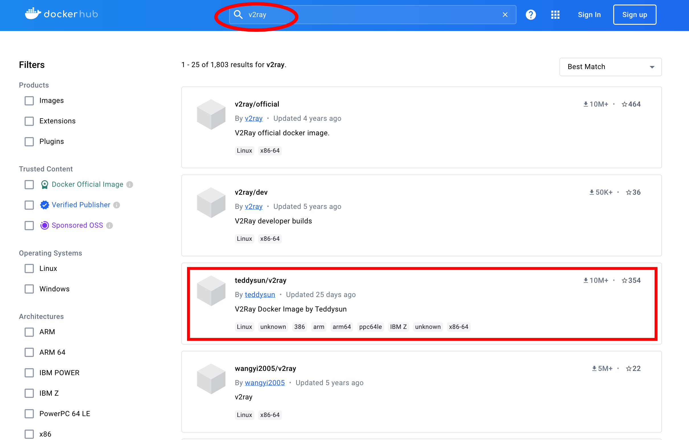Check the PowerPC 64 LE filter

[29, 414]
